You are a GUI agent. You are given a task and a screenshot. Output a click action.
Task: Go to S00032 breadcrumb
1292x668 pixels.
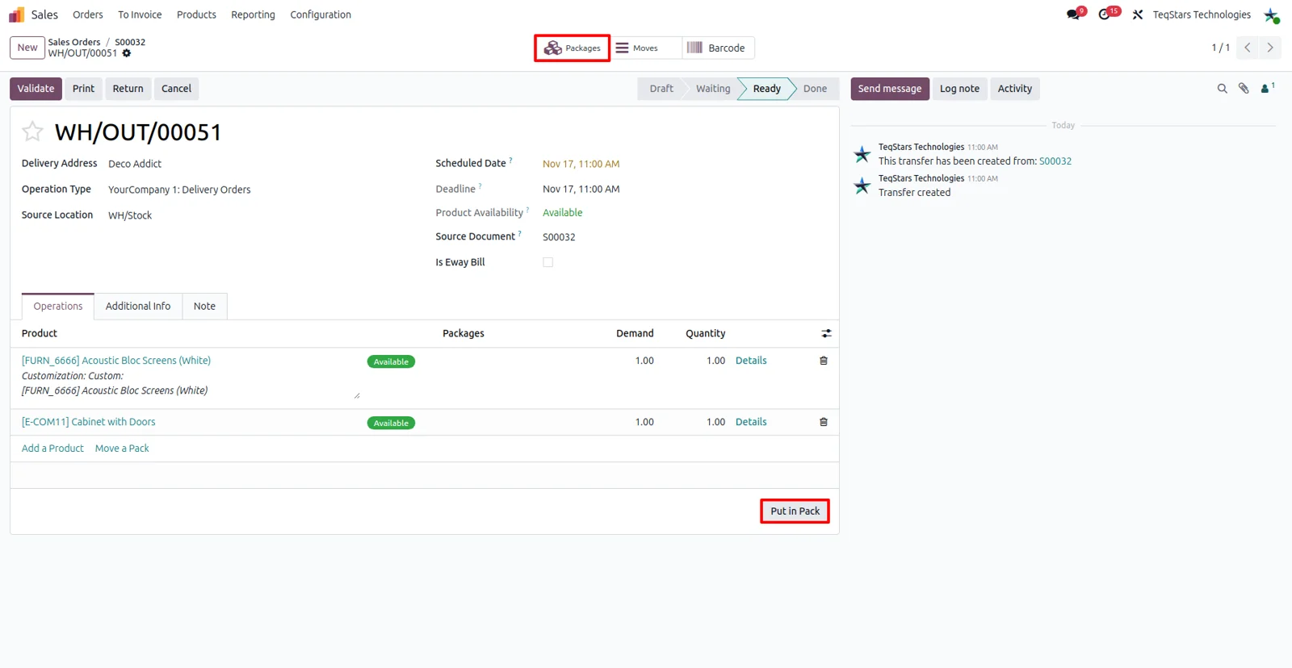click(x=130, y=42)
